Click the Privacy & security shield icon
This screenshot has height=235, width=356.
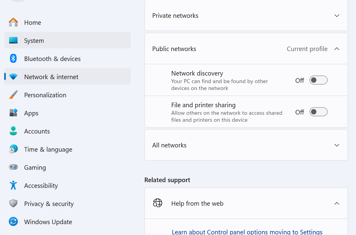click(13, 204)
